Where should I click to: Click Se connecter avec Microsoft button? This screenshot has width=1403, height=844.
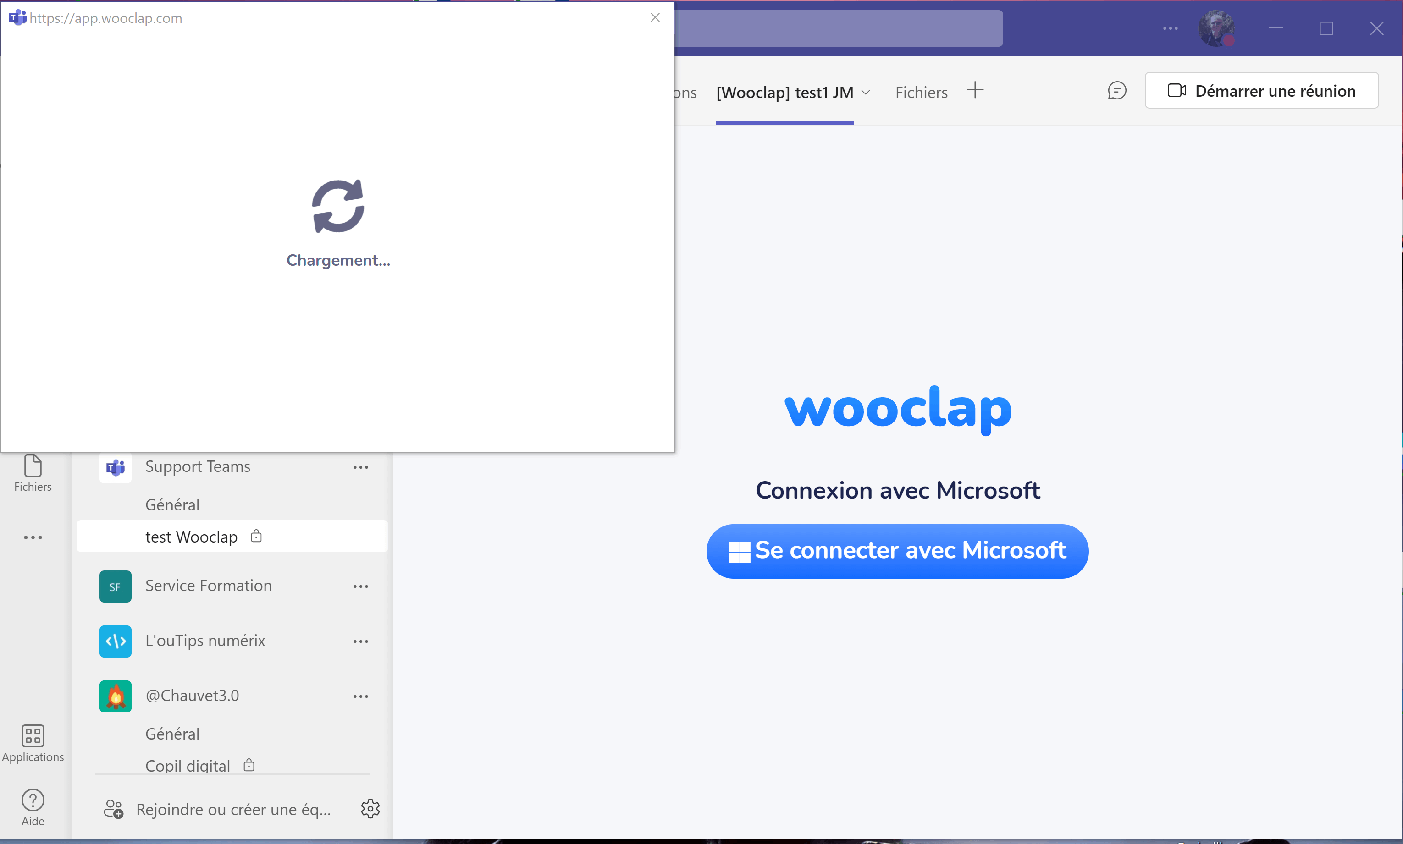(x=897, y=551)
